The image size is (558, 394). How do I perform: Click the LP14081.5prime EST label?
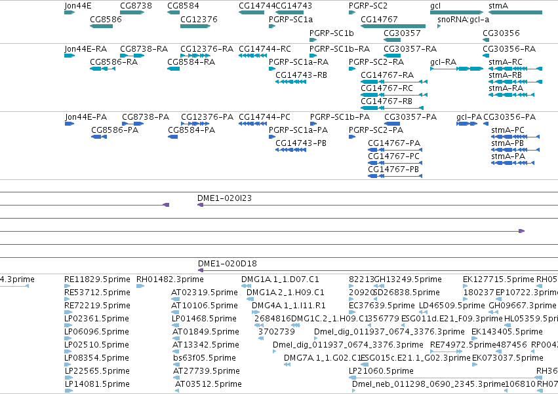pos(97,384)
